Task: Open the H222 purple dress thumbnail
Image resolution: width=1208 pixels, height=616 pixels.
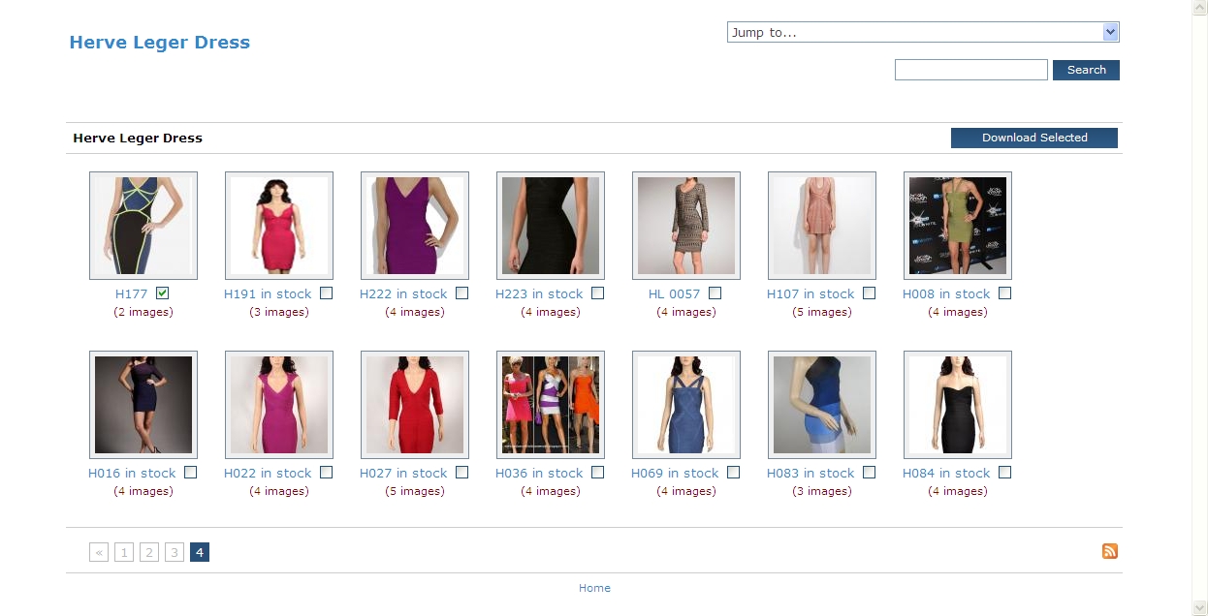Action: (x=415, y=226)
